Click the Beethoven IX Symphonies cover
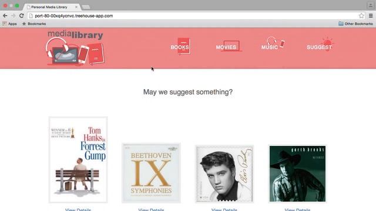This screenshot has height=211, width=376. pyautogui.click(x=151, y=173)
